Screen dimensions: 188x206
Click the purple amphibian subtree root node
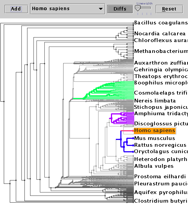click(111, 119)
